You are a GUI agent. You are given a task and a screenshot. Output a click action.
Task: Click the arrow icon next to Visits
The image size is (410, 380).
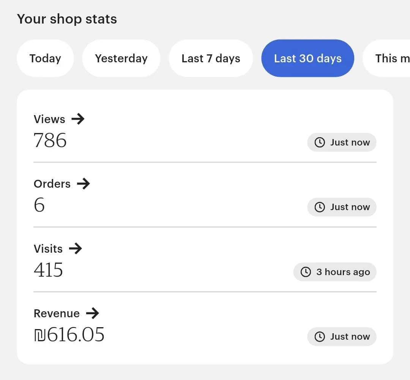click(75, 249)
